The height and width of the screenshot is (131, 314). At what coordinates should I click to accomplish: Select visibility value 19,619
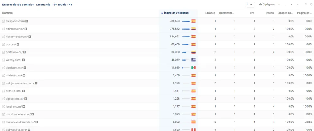click(x=175, y=68)
